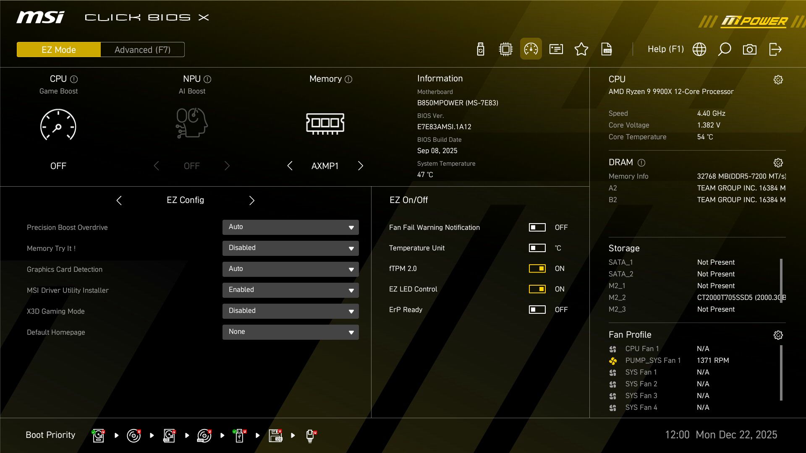Enable Fan Fail Warning Notification
806x453 pixels.
click(x=537, y=227)
